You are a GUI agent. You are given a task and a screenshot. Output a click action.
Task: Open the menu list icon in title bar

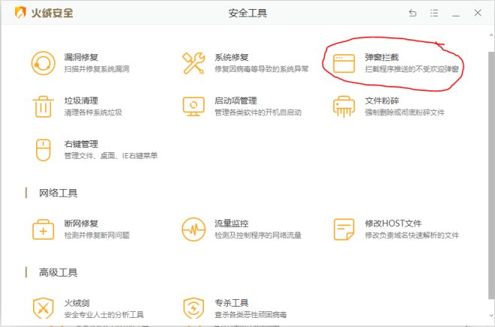coord(434,13)
